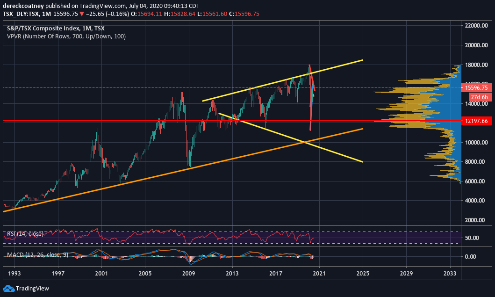
Task: Click the 6000.00 price axis label
Action: click(475, 181)
